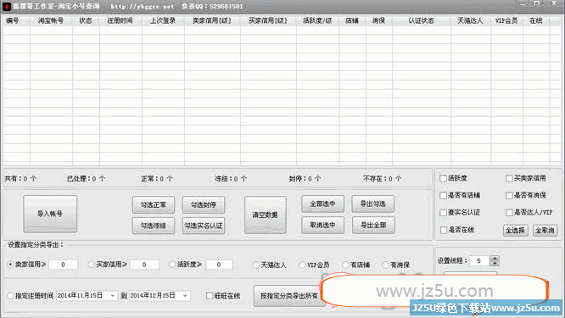Screen dimensions: 565x318
Task: Select the 有消保 radio button
Action: (385, 265)
